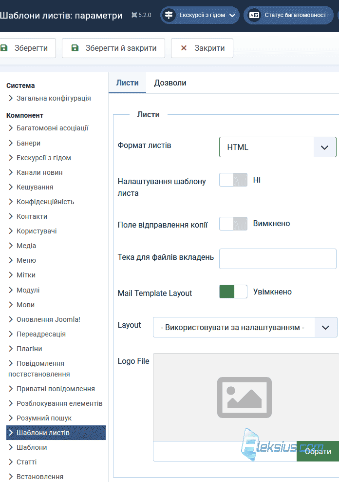
Task: Open the Статус багатомовності button
Action: (x=288, y=15)
